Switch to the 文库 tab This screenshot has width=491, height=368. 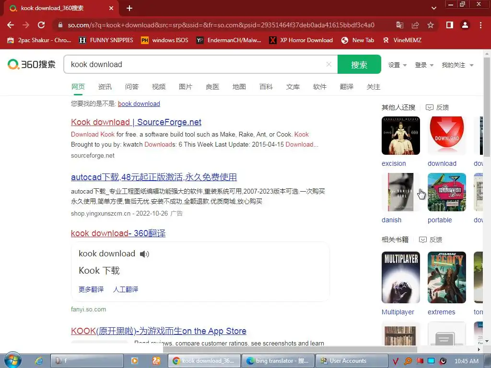293,87
